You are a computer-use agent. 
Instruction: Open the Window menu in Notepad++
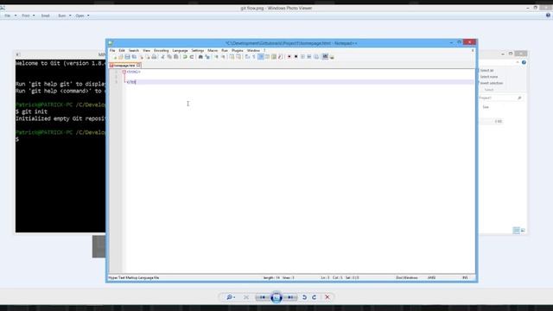click(253, 50)
